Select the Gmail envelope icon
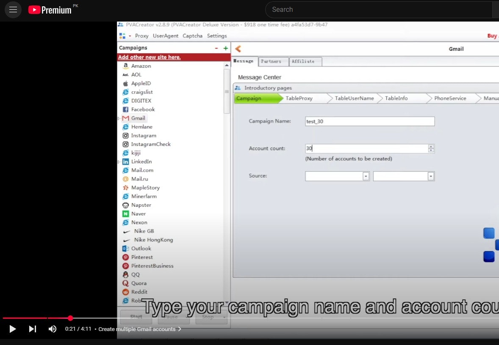Image resolution: width=499 pixels, height=345 pixels. [126, 118]
